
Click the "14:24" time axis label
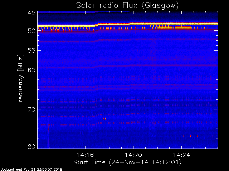[181, 155]
